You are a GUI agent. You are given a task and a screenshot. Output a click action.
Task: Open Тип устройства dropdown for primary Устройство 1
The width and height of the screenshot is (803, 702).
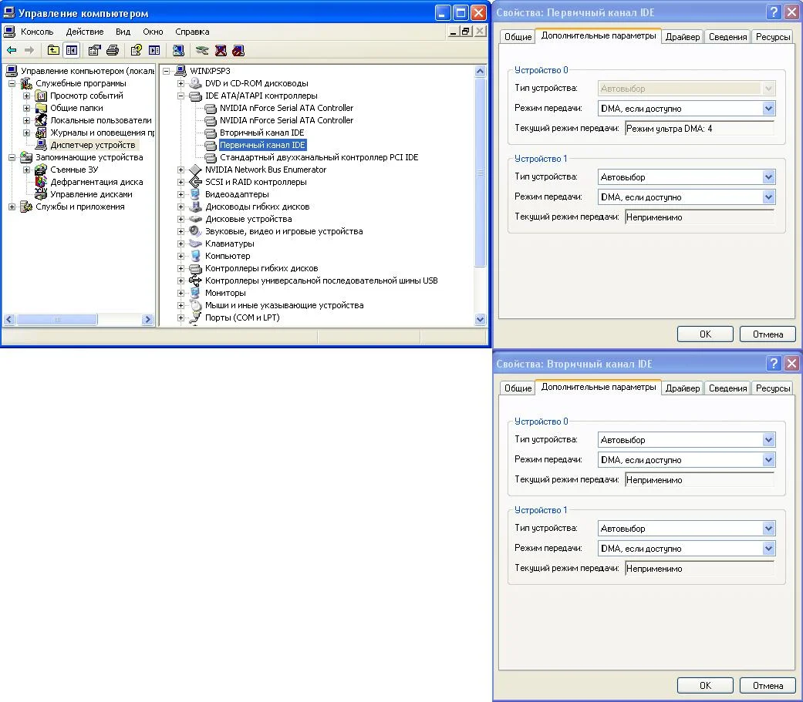point(768,177)
